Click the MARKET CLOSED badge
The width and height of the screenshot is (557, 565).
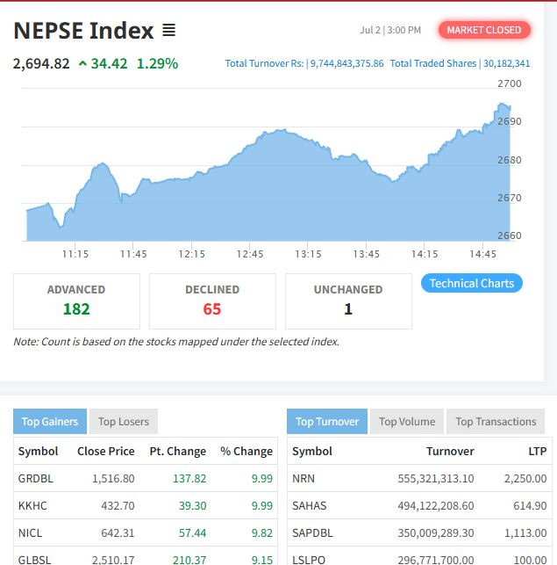pos(484,30)
